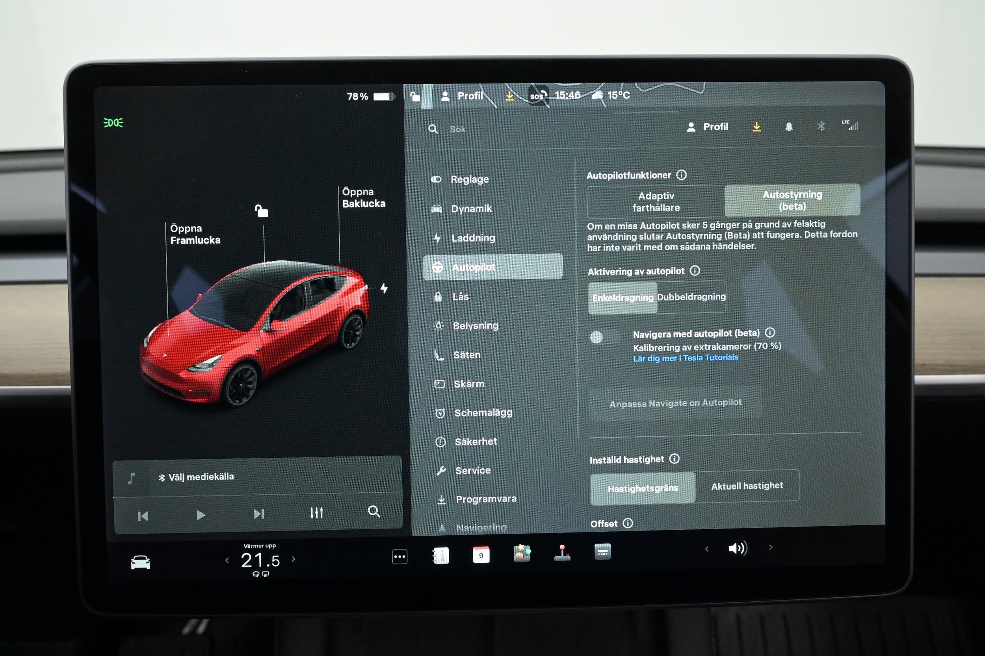Open Profil dropdown in settings header
This screenshot has width=985, height=656.
tap(708, 127)
